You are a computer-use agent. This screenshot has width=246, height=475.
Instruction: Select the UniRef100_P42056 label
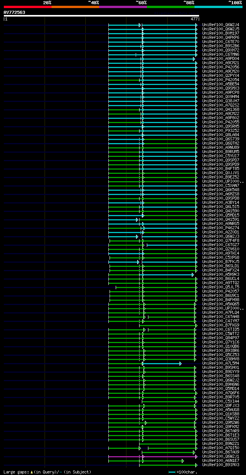coord(221,67)
